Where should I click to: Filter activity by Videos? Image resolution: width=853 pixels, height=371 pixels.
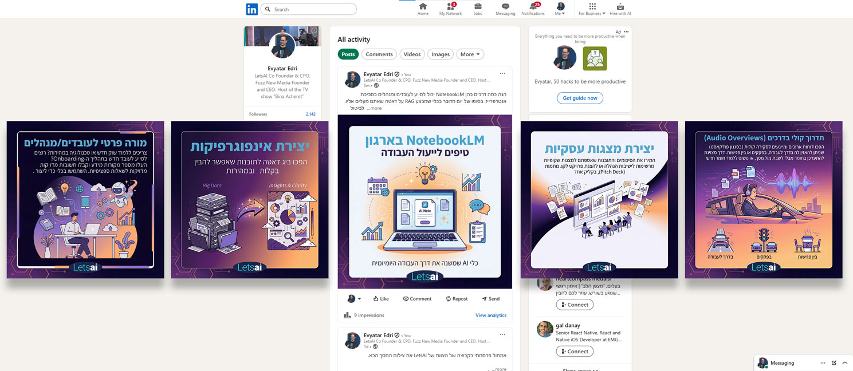pos(412,54)
